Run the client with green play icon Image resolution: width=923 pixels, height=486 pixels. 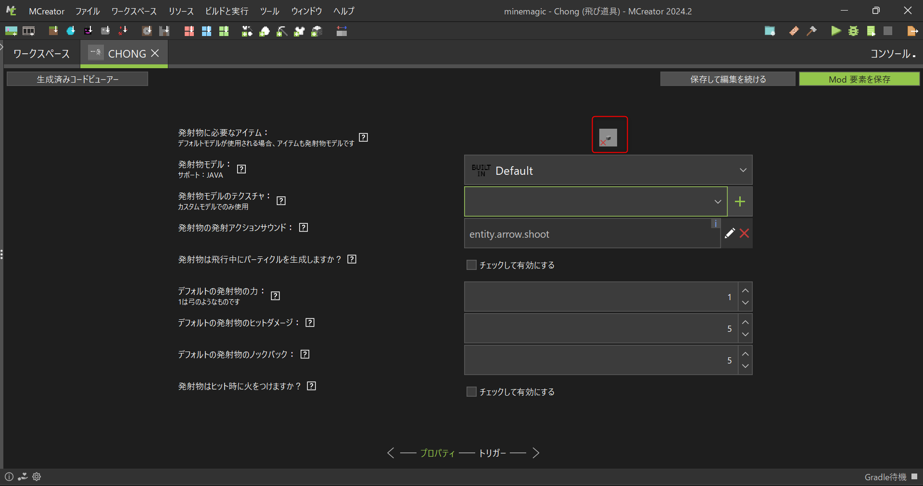click(836, 31)
